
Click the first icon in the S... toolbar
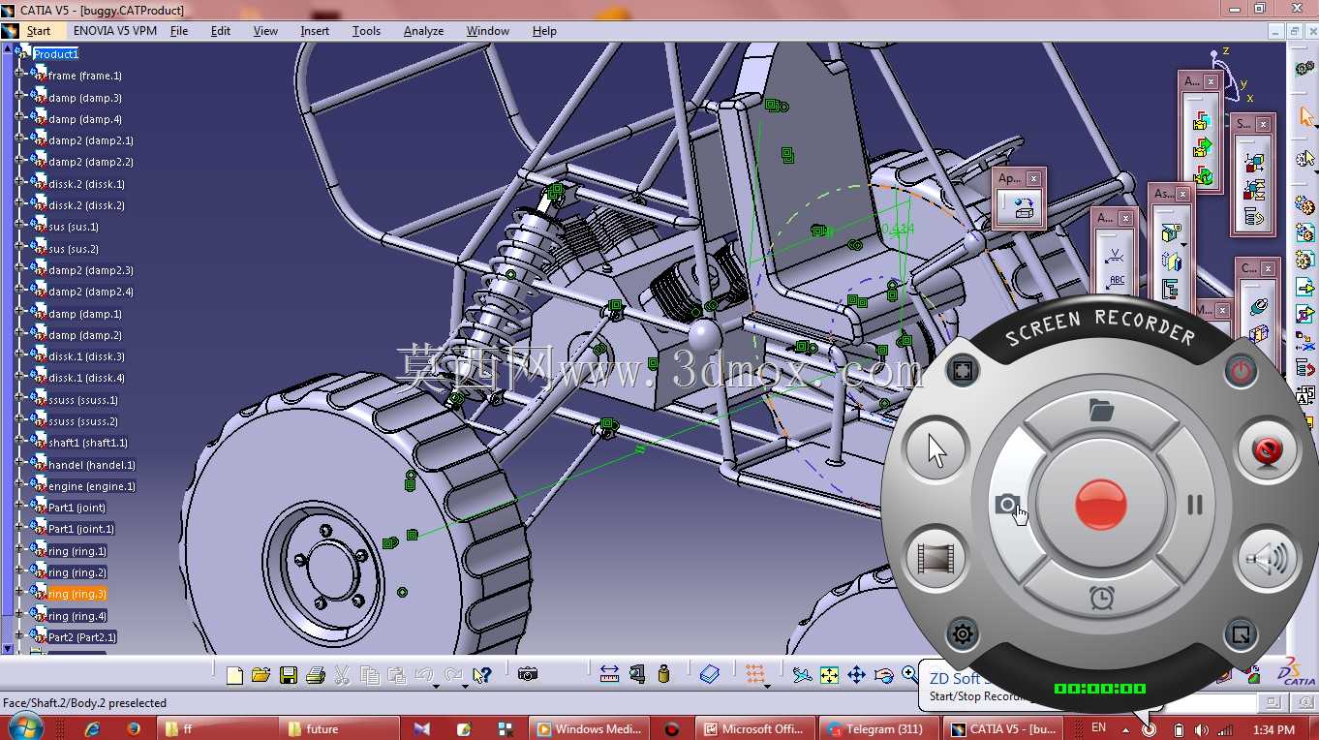pyautogui.click(x=1254, y=162)
